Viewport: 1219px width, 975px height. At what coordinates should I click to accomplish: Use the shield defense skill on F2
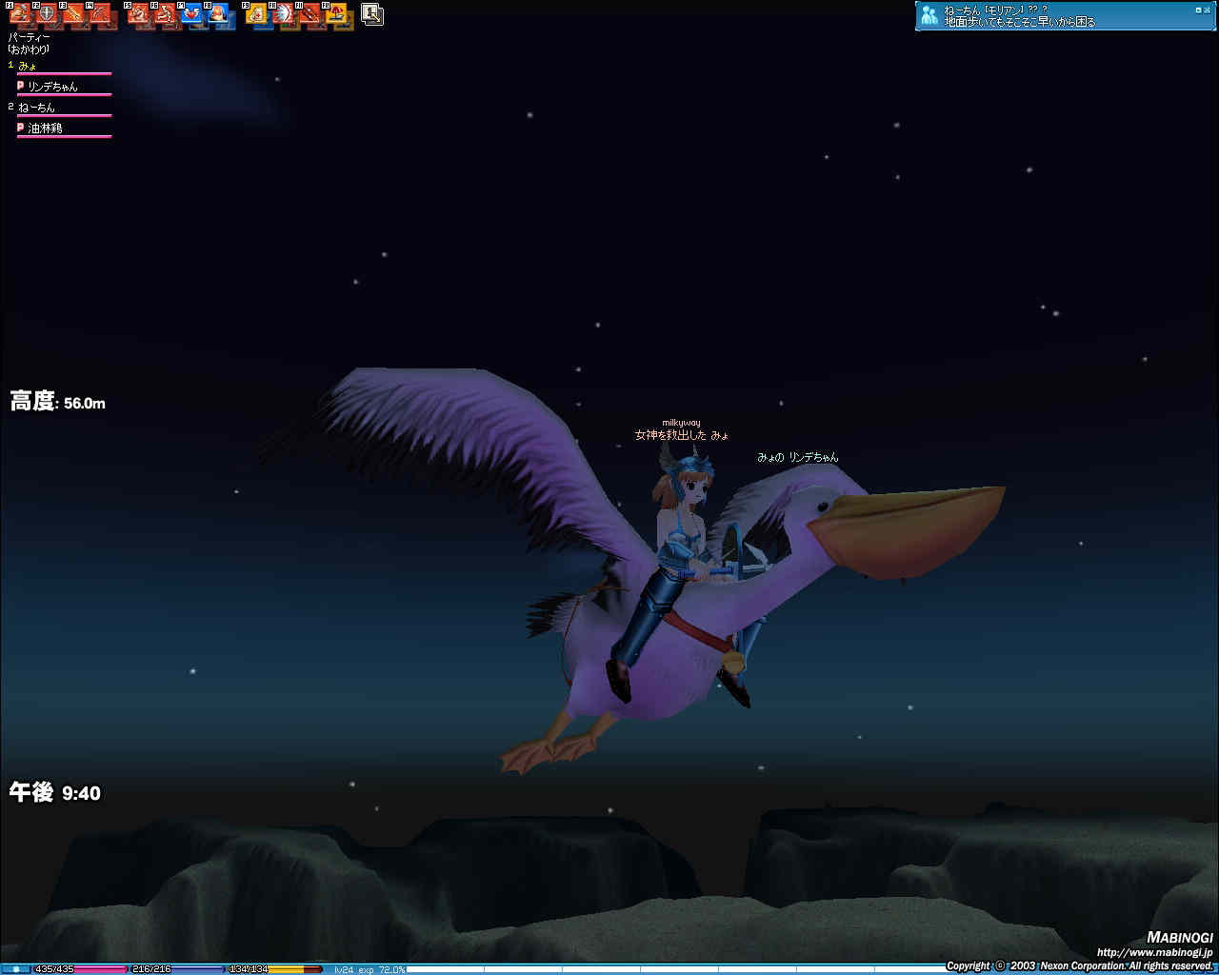coord(47,15)
